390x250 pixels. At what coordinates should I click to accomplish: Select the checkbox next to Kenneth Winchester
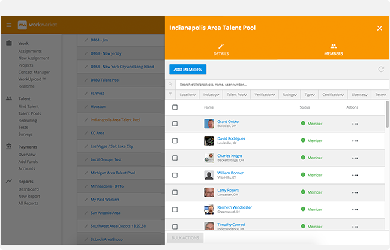pyautogui.click(x=175, y=210)
